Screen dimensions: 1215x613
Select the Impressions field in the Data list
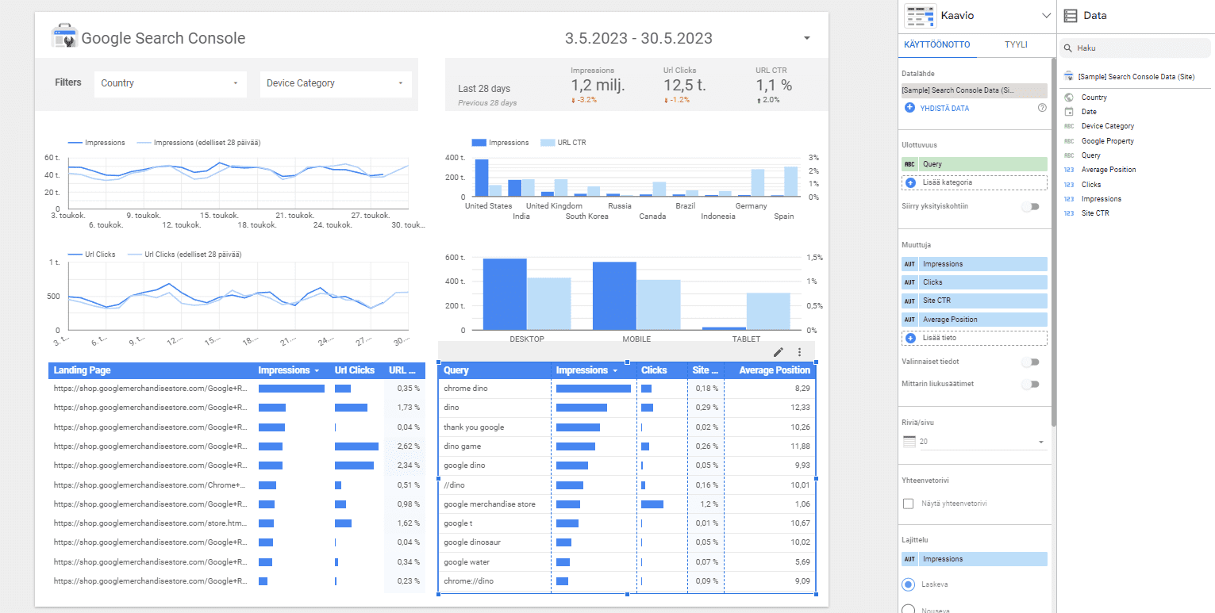1102,199
